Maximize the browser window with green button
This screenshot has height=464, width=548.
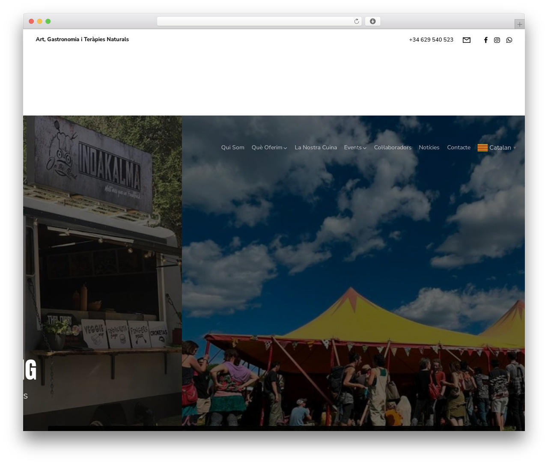[48, 21]
